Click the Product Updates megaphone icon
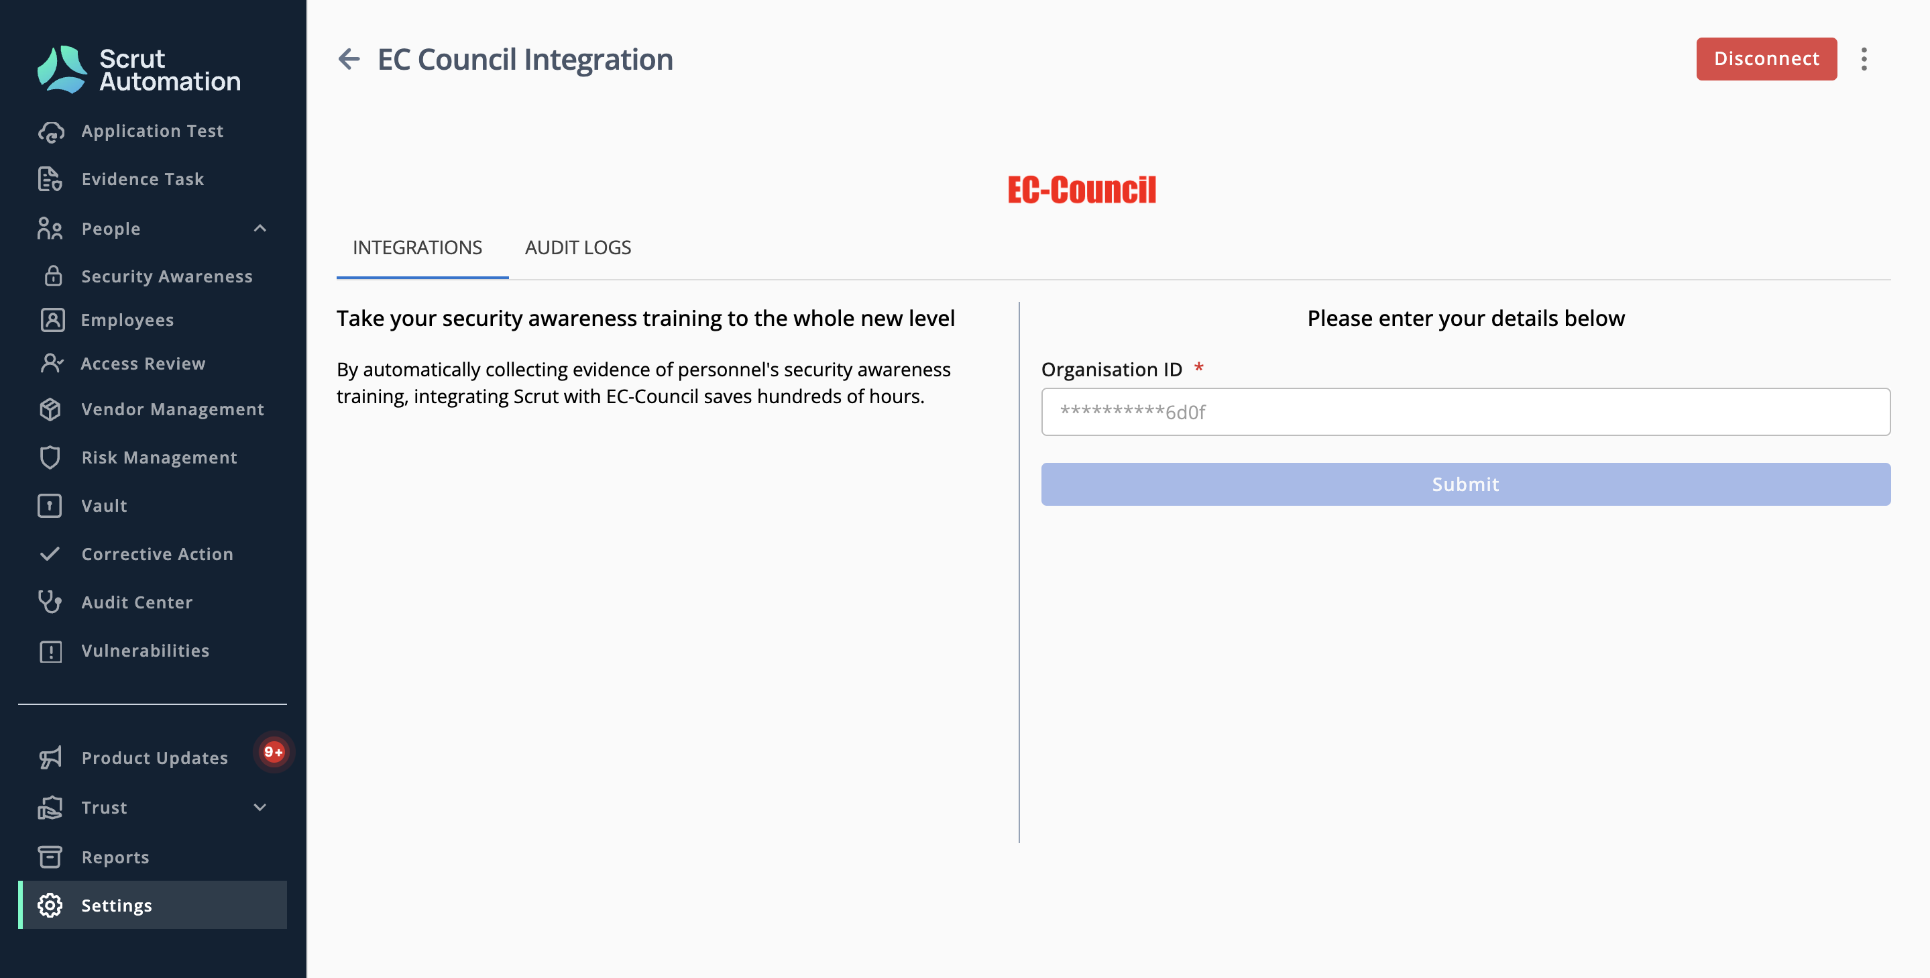 (50, 758)
